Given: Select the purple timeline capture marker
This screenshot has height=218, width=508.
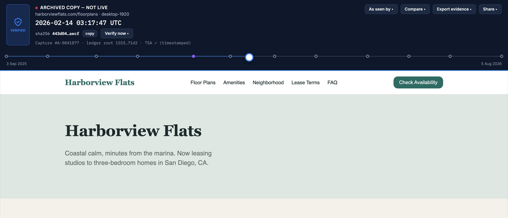Looking at the screenshot, I should tap(194, 56).
